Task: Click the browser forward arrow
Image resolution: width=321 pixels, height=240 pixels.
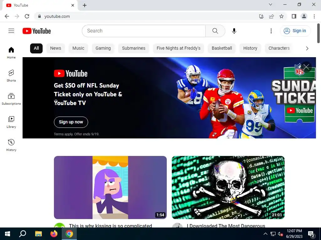Action: pyautogui.click(x=17, y=16)
